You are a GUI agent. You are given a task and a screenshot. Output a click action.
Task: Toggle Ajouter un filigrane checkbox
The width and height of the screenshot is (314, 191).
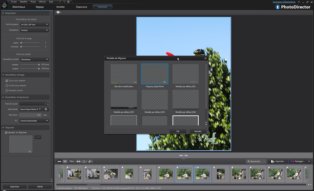coord(6,133)
